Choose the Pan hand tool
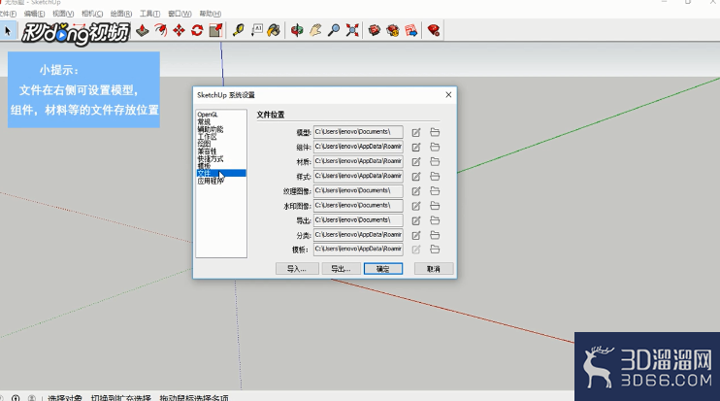Screen dimensions: 720x401 (x=315, y=31)
